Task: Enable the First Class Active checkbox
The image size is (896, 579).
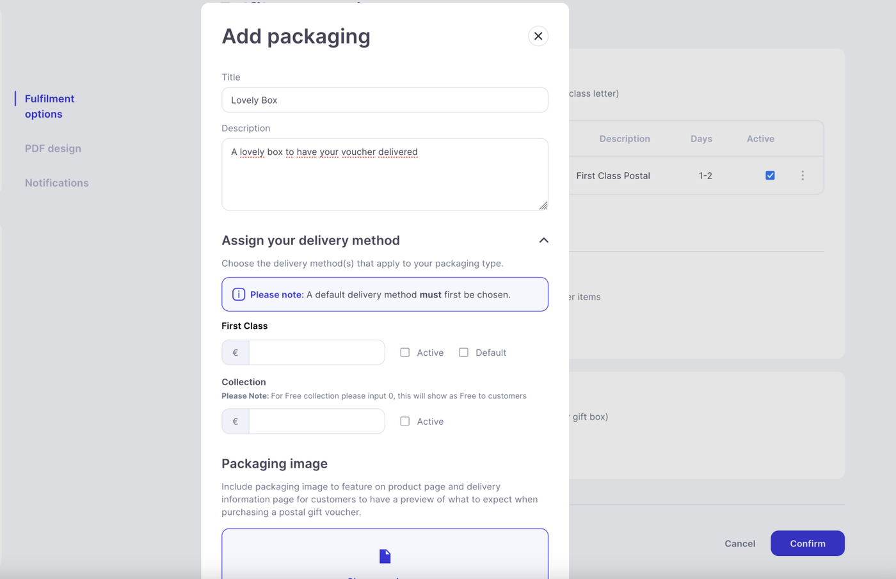Action: coord(405,353)
